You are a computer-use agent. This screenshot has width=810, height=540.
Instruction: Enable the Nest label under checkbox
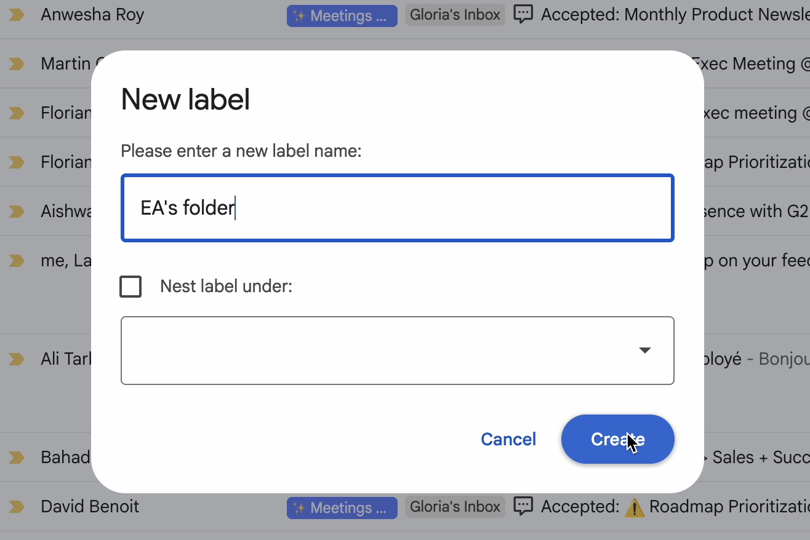130,287
